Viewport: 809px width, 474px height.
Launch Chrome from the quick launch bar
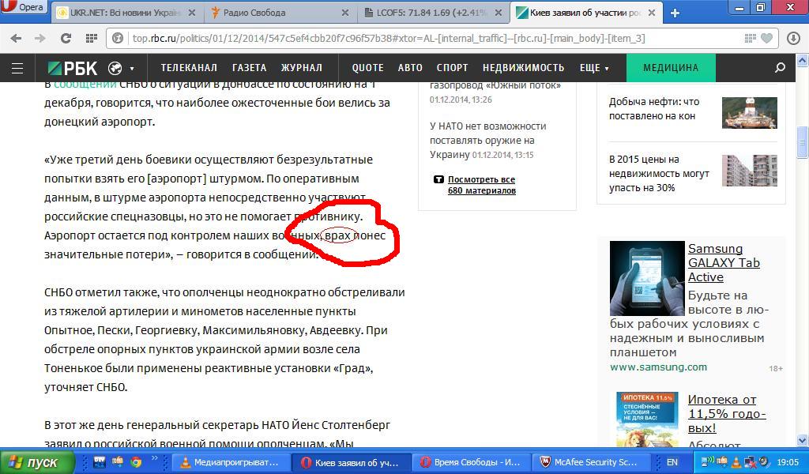click(136, 462)
